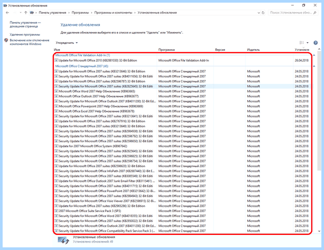The image size is (324, 250).
Task: Open breadcrumb 'Панель управления'
Action: tap(52, 12)
